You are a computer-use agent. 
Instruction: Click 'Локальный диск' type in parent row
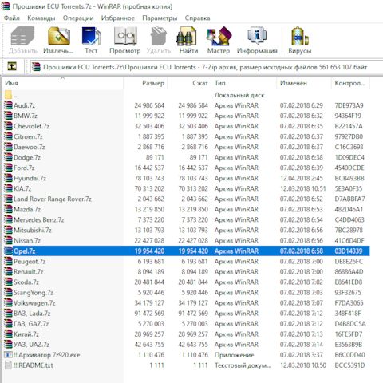[239, 95]
